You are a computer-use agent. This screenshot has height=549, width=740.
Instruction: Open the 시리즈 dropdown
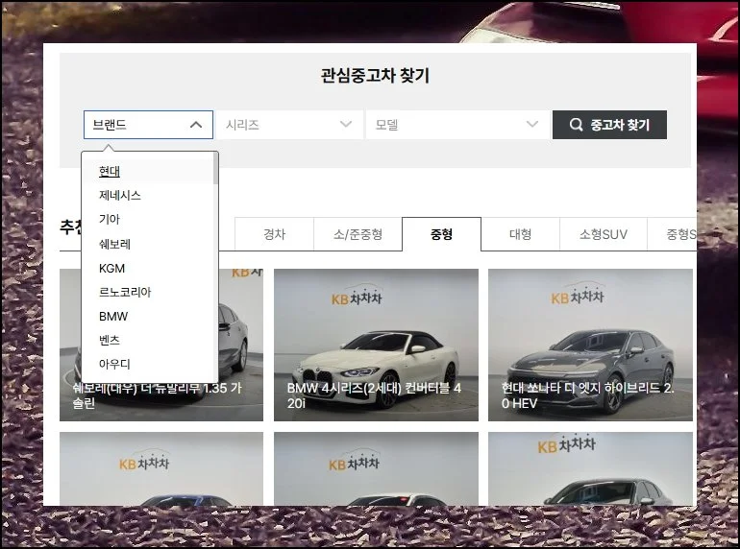289,125
